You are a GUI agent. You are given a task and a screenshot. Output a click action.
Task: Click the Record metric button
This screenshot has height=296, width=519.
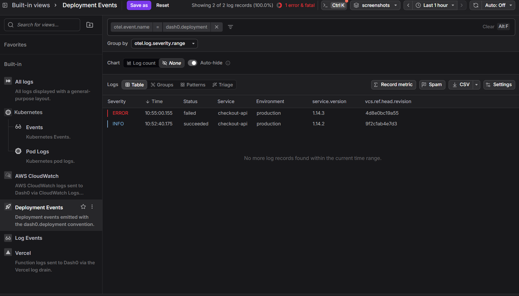tap(394, 85)
